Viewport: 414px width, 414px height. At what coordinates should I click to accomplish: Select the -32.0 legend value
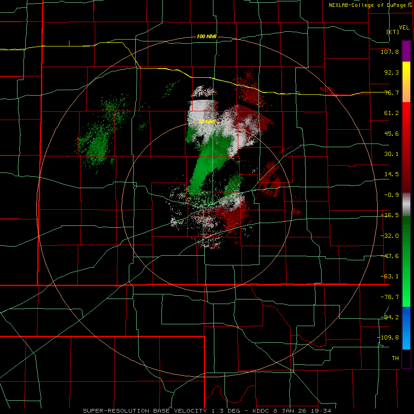pos(390,236)
